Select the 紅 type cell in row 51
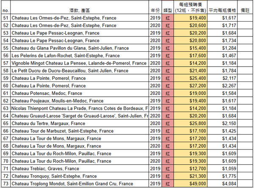 tap(168, 18)
